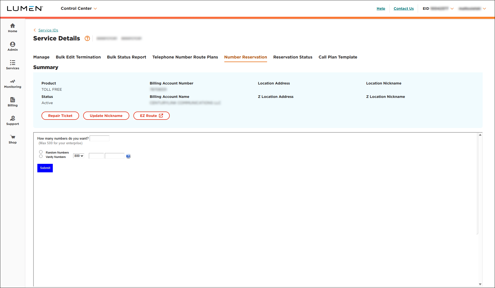Open Billing from the left sidebar
The height and width of the screenshot is (288, 495).
pos(12,101)
